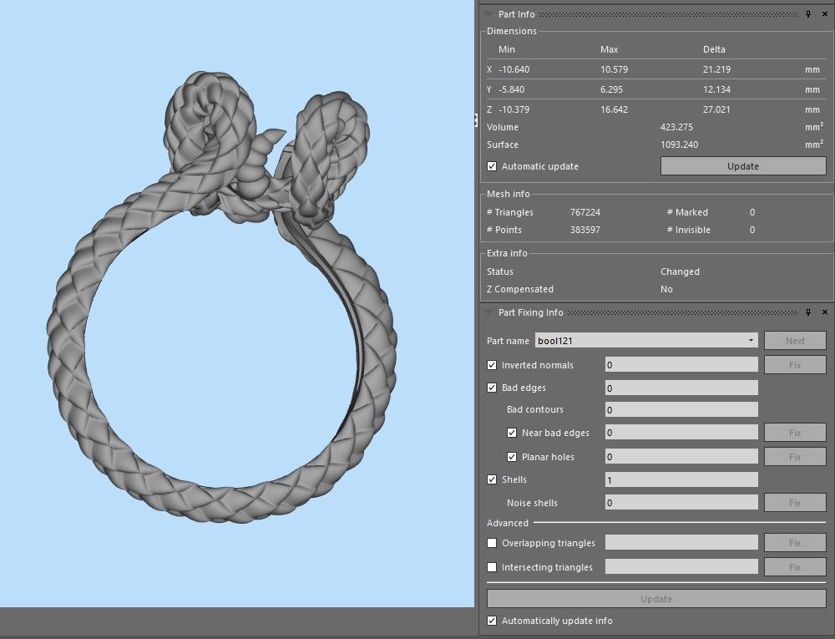Pin the Part Info panel
The width and height of the screenshot is (835, 639).
point(807,14)
